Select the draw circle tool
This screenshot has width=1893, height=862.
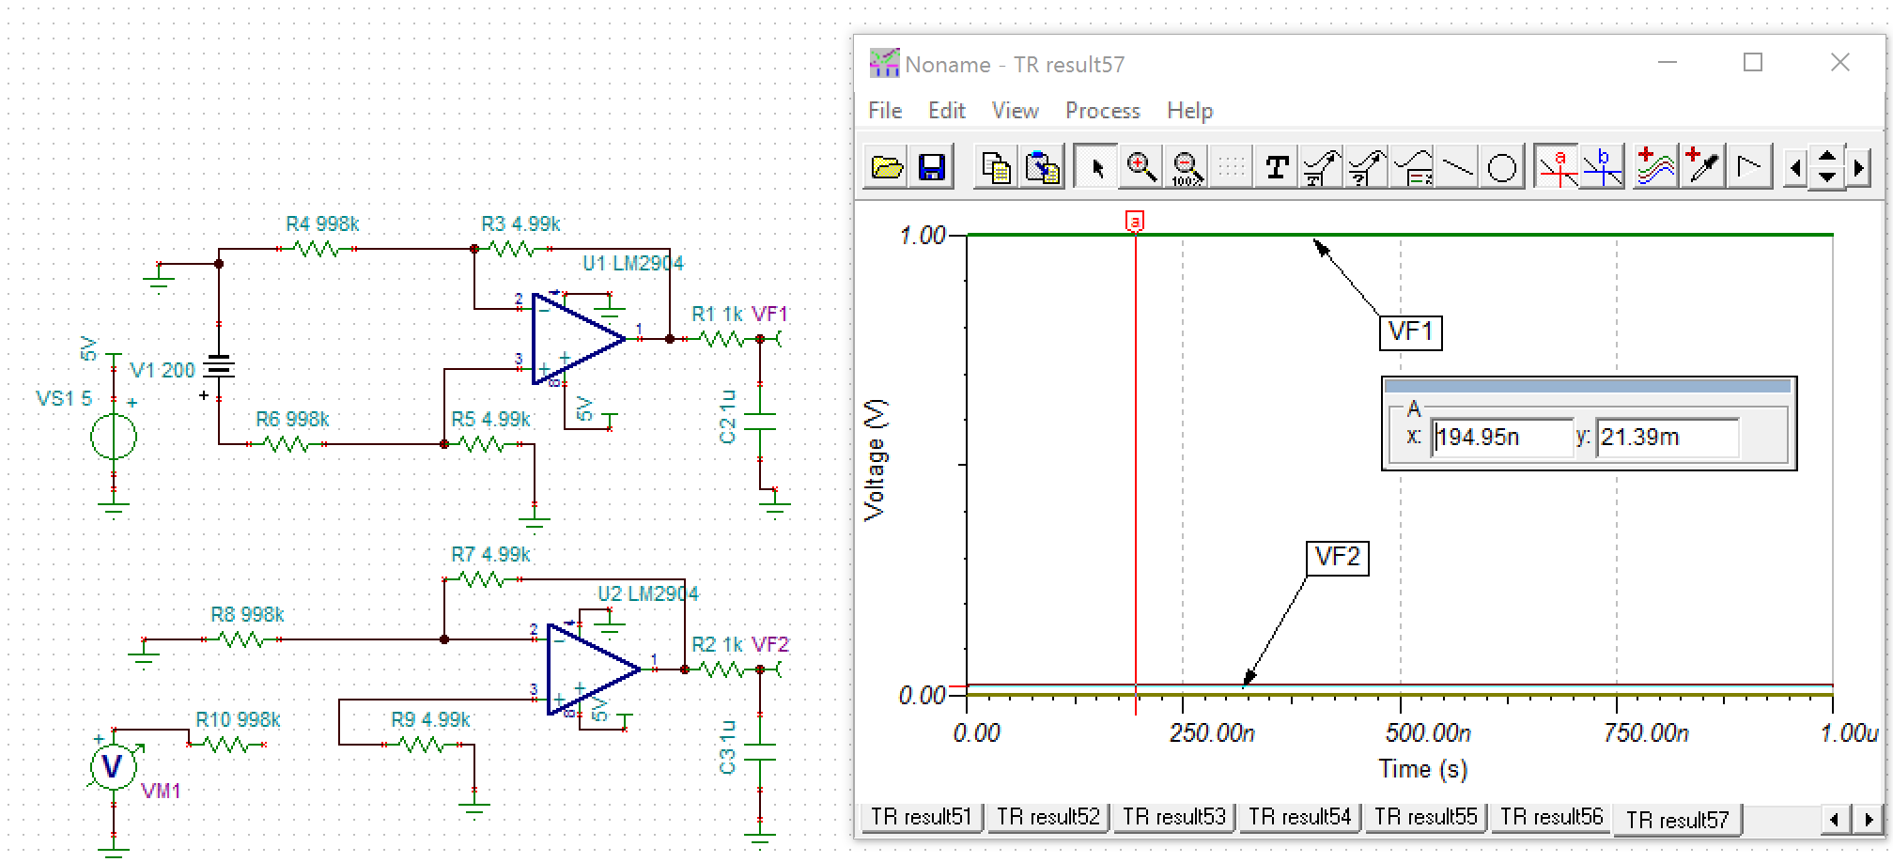coord(1502,167)
